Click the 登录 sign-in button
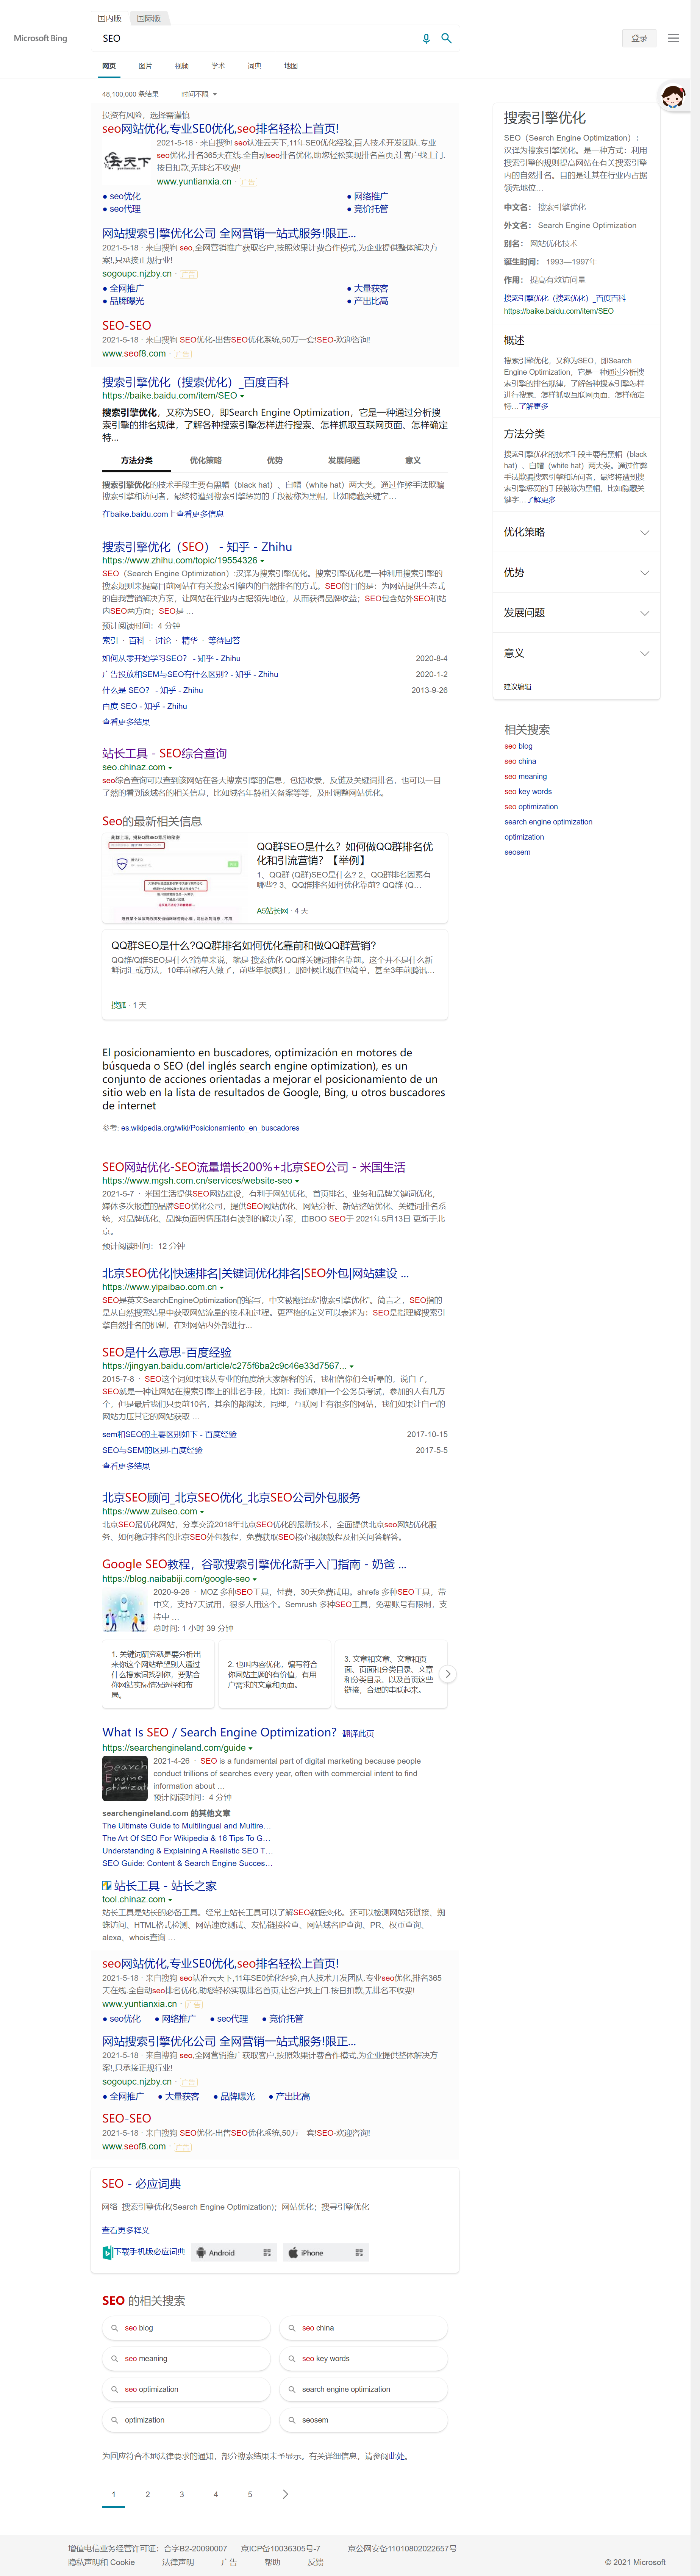Screen dimensions: 700x2576 click(639, 38)
